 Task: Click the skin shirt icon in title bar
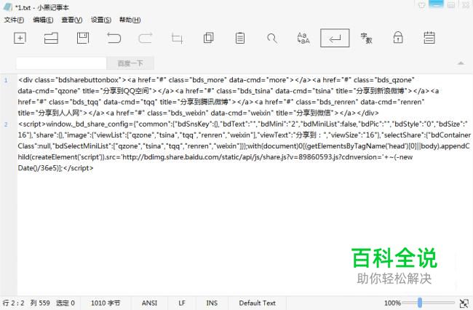[x=422, y=5]
